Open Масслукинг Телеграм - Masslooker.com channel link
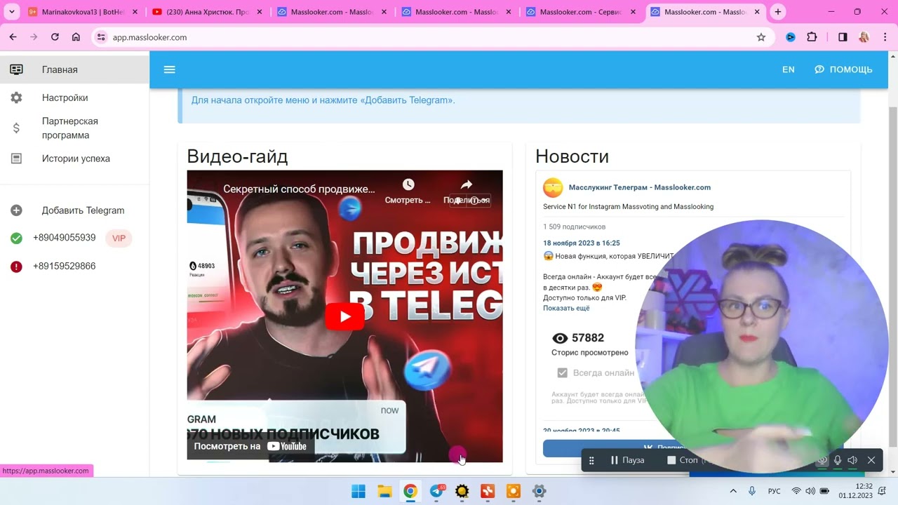Screen dimensions: 898x505 pos(639,187)
